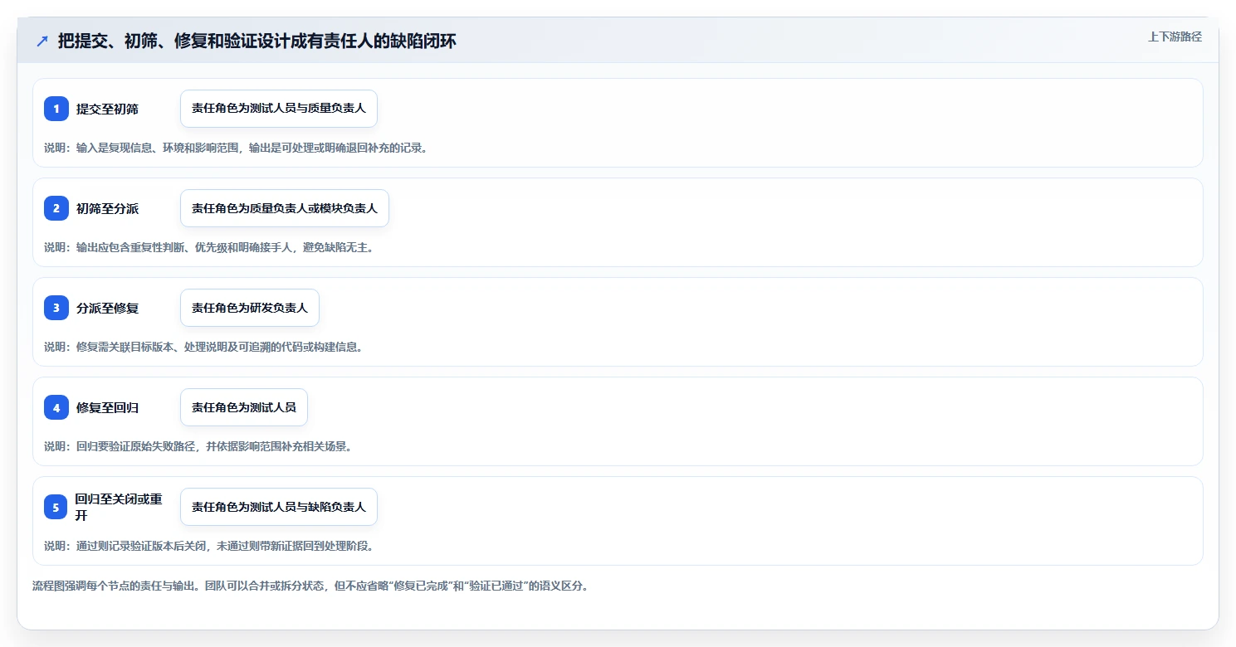
Task: Click the 责任角色为研发负责人 chip
Action: (250, 308)
